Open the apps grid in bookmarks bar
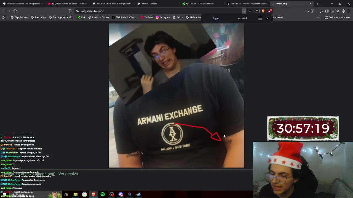 pyautogui.click(x=4, y=17)
